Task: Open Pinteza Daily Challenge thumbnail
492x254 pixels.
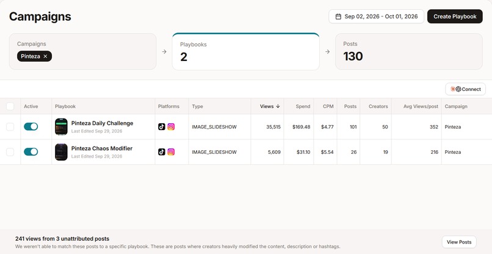Action: click(61, 127)
